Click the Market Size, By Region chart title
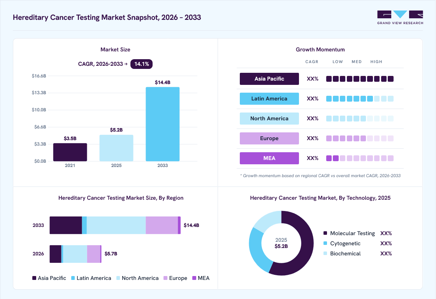Viewport: 436px width, 299px height. [x=121, y=198]
